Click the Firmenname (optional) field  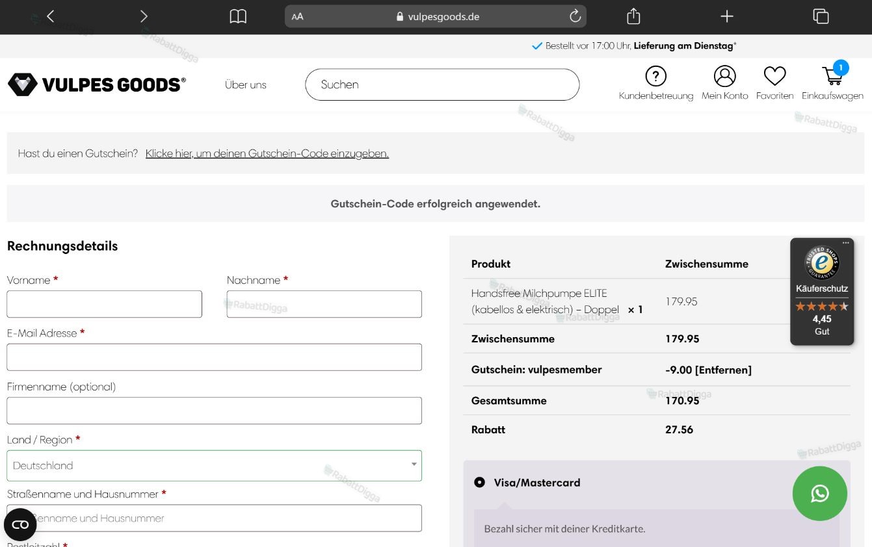(215, 411)
